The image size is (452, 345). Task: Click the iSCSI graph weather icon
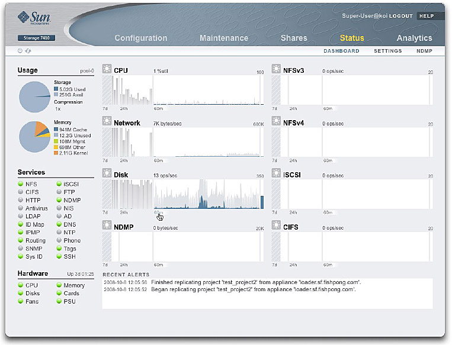point(276,174)
